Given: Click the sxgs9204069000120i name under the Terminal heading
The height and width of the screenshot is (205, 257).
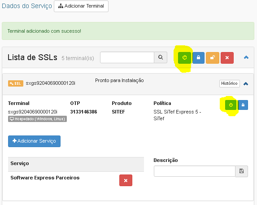Looking at the screenshot, I should click(33, 112).
